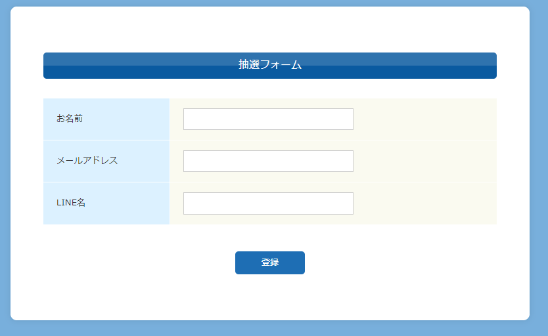The height and width of the screenshot is (336, 548).
Task: Click the 抽選フォーム title text
Action: (x=270, y=65)
